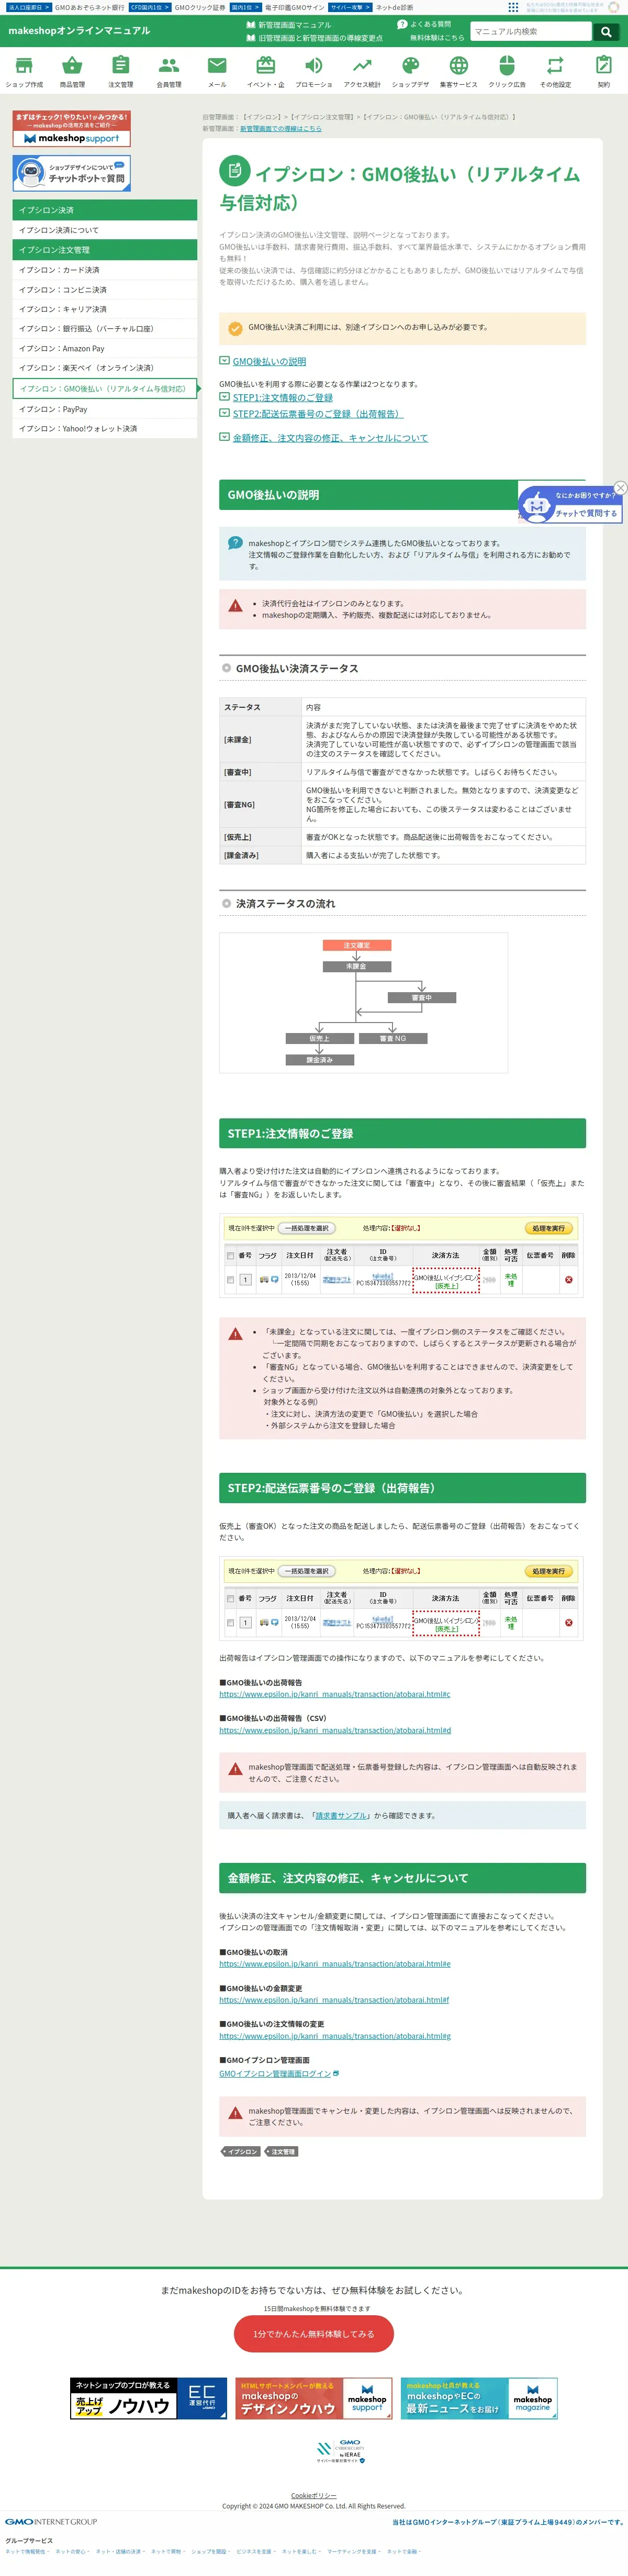This screenshot has width=628, height=2576.
Task: Jump to 金額修正、注文内容の修正、キャンセルについて anchor
Action: click(330, 438)
